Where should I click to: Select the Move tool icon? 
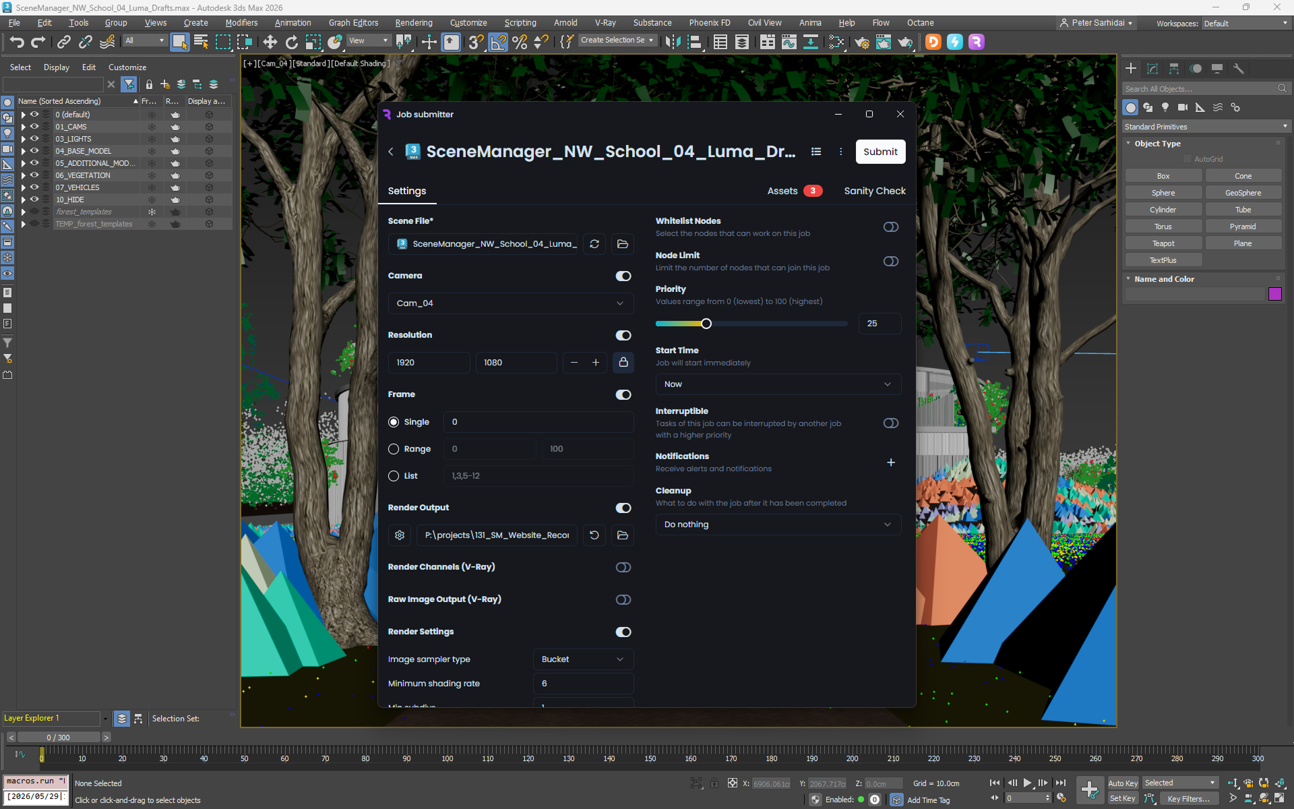pos(270,42)
